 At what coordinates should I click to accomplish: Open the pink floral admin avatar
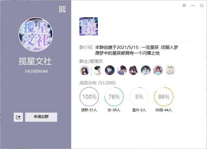pos(158,70)
